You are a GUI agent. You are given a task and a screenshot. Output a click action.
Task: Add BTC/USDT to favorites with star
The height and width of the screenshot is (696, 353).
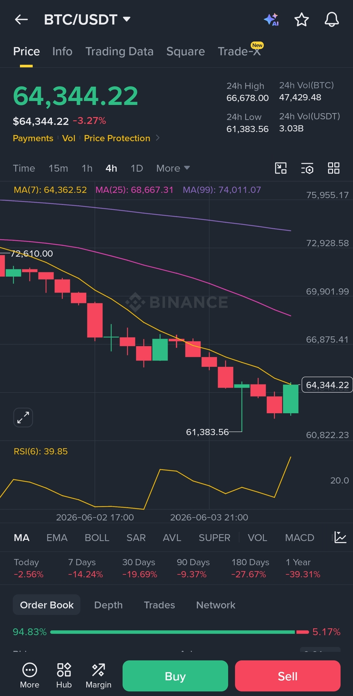click(301, 20)
